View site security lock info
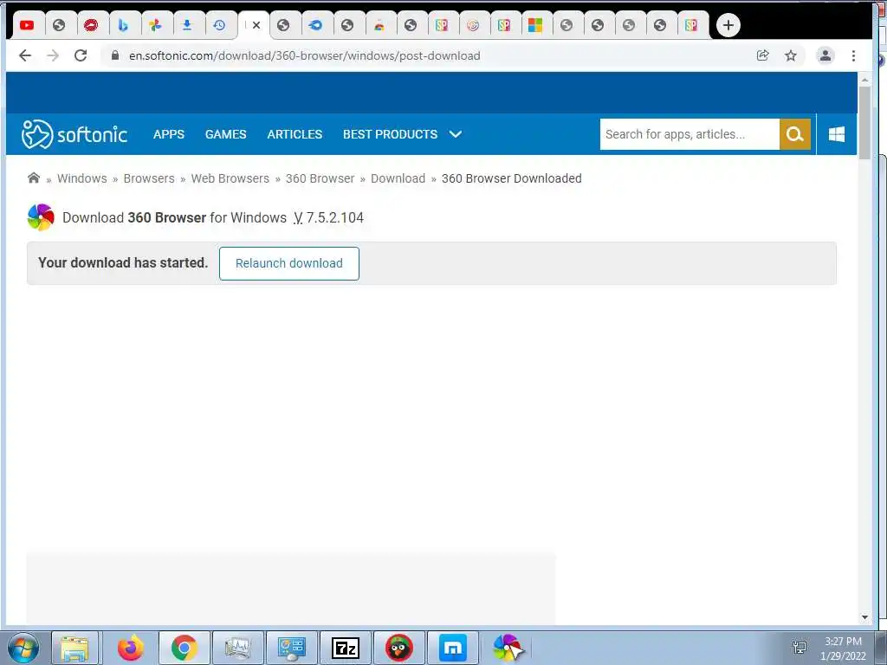The image size is (887, 665). (x=115, y=55)
